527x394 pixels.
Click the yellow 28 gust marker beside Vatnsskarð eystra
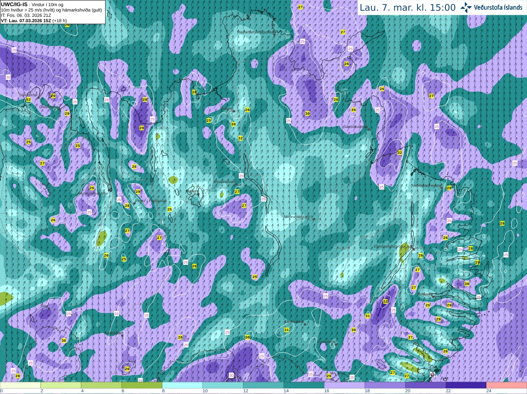449,188
